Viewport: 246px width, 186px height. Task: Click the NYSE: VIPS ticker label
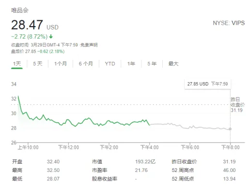coord(229,23)
